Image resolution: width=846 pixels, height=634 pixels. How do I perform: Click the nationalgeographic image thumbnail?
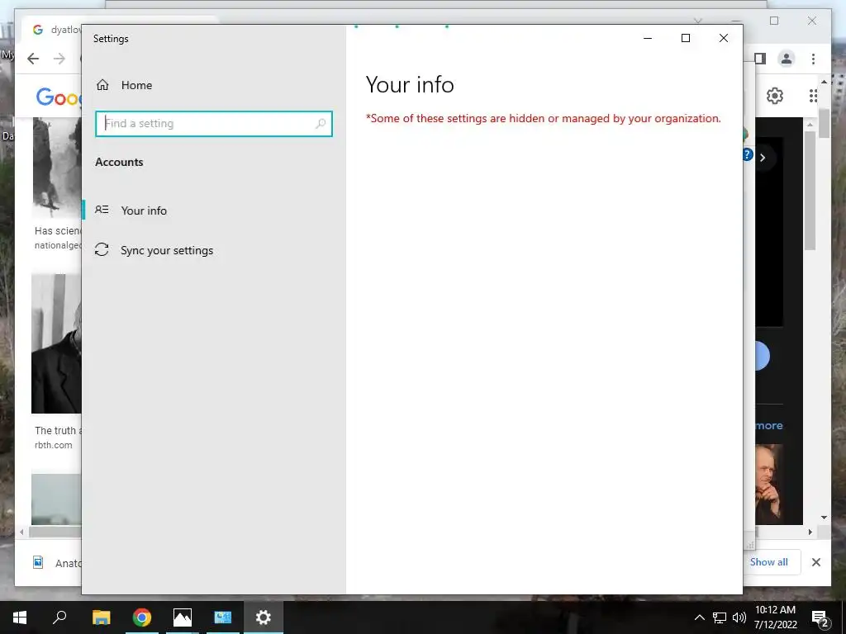pos(58,168)
